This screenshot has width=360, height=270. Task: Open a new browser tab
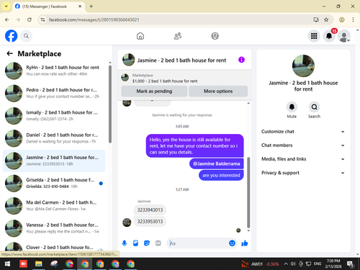coord(91,6)
